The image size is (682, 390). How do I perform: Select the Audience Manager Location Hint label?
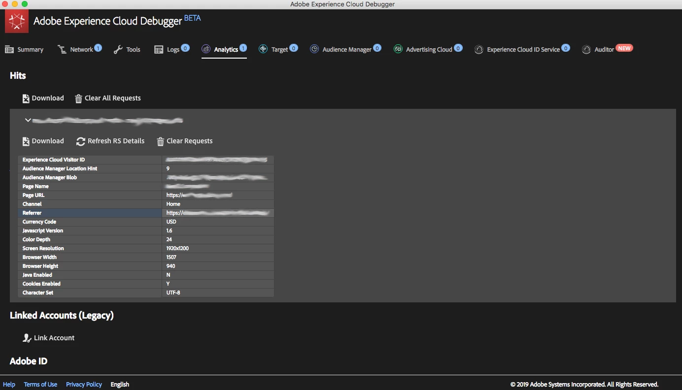coord(60,169)
